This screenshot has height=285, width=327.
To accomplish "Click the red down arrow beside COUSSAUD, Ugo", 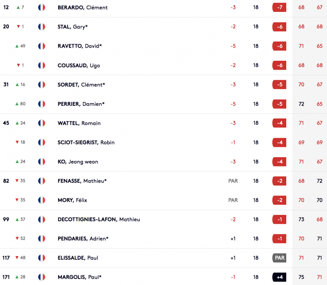I will point(18,65).
